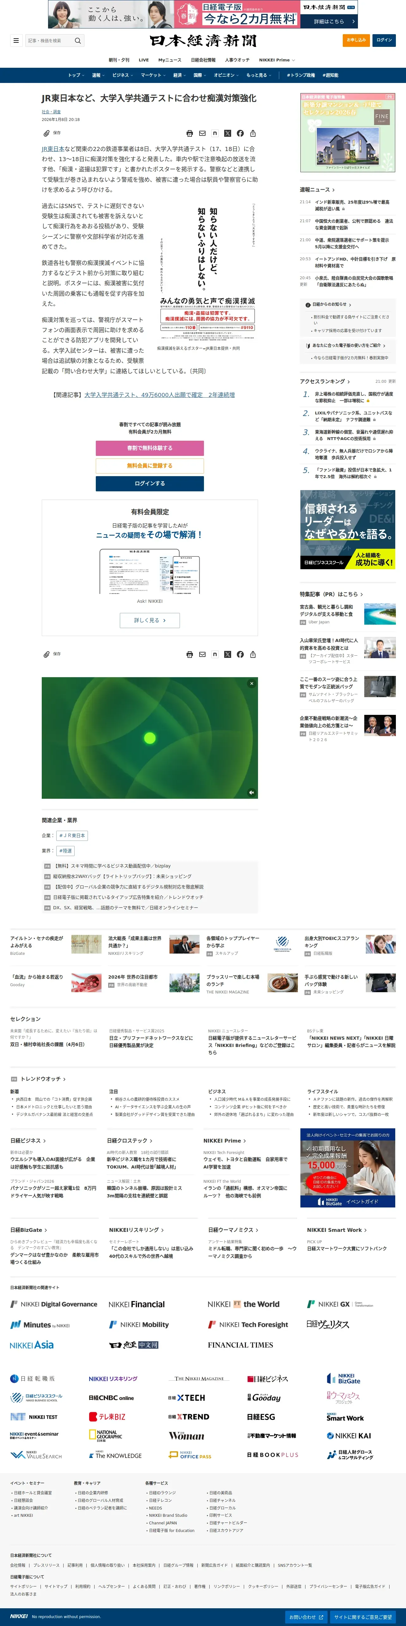This screenshot has width=406, height=1626.
Task: Click the 詳しく見る button under Ask! NIKKEI
Action: (x=150, y=621)
